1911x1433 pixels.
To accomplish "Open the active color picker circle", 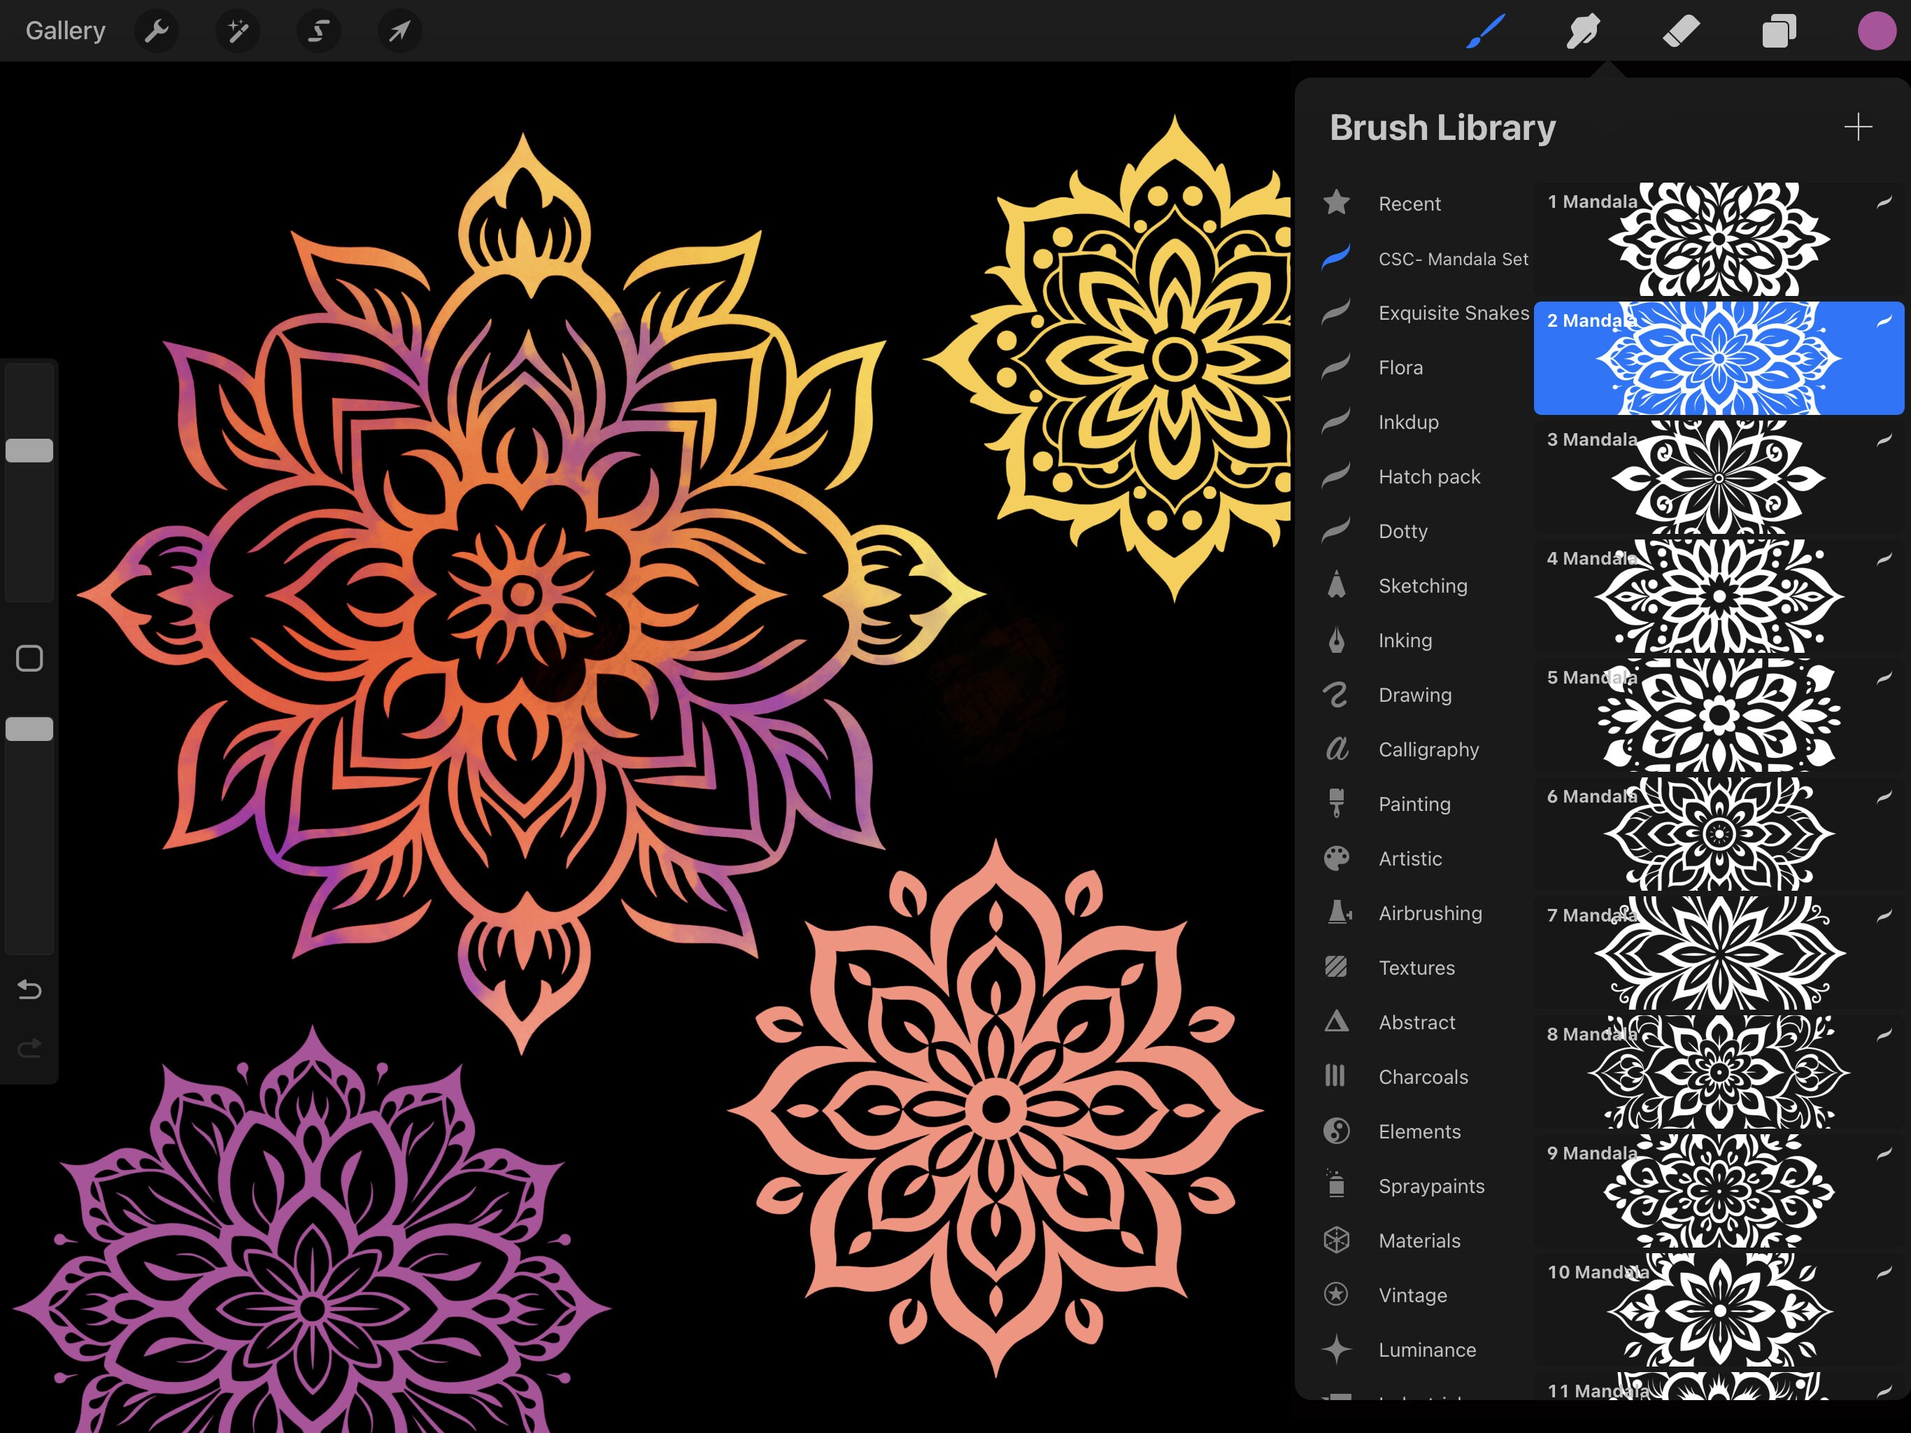I will 1877,31.
